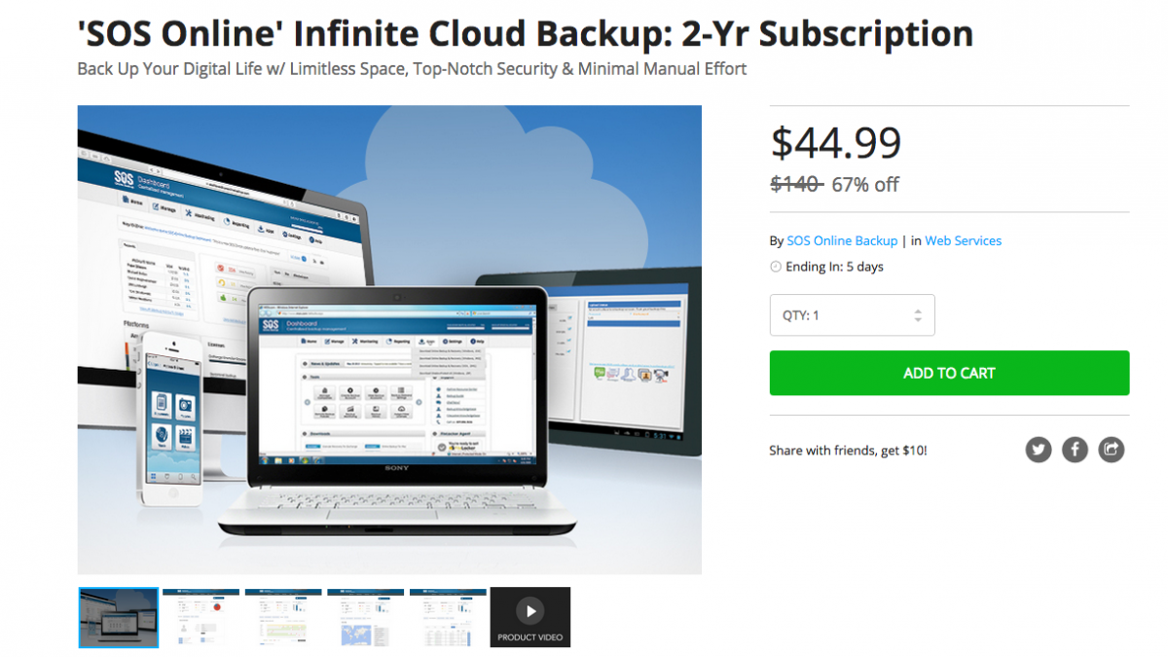View the thumbnail with the red pie chart
1168x657 pixels.
[201, 617]
